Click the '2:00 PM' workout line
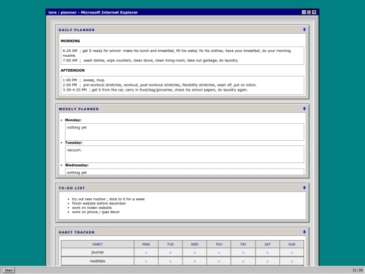This screenshot has width=365, height=274. click(160, 85)
